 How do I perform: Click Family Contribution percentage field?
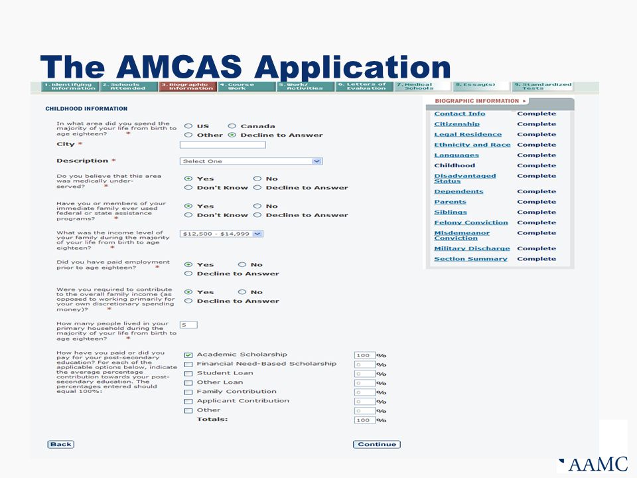(x=364, y=392)
